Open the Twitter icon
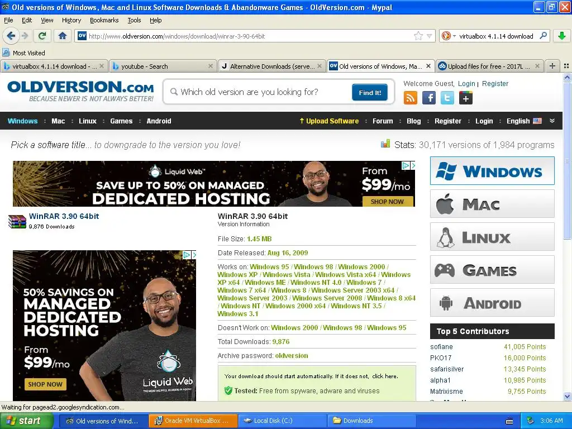572x429 pixels. click(x=447, y=98)
